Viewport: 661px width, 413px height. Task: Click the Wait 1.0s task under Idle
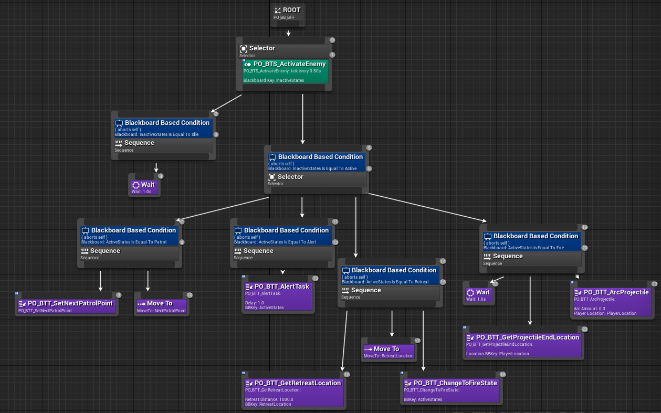pyautogui.click(x=144, y=187)
